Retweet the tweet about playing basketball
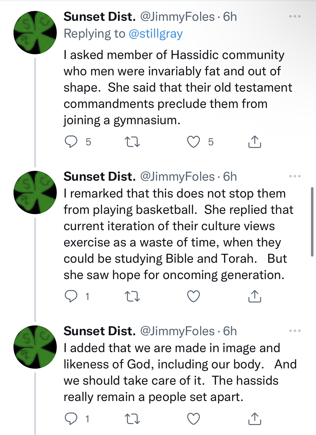Image resolution: width=316 pixels, height=435 pixels. click(132, 296)
